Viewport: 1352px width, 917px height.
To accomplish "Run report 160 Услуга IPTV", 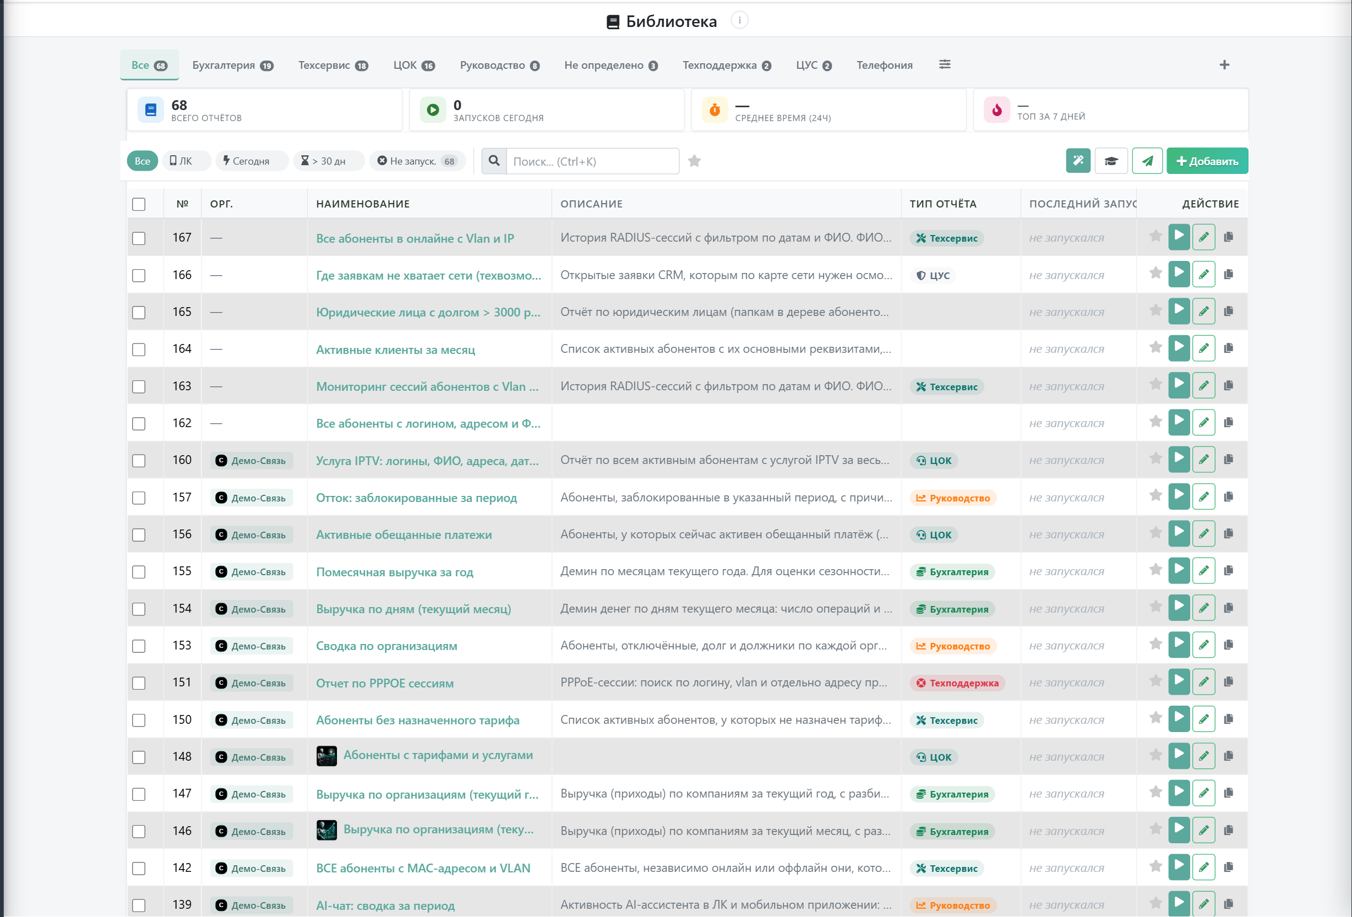I will tap(1179, 459).
